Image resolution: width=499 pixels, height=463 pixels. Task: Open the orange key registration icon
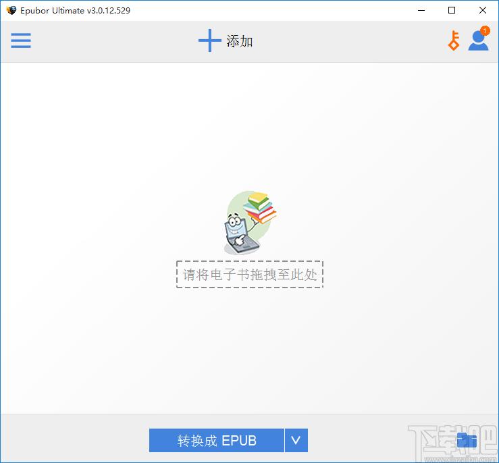pos(454,40)
